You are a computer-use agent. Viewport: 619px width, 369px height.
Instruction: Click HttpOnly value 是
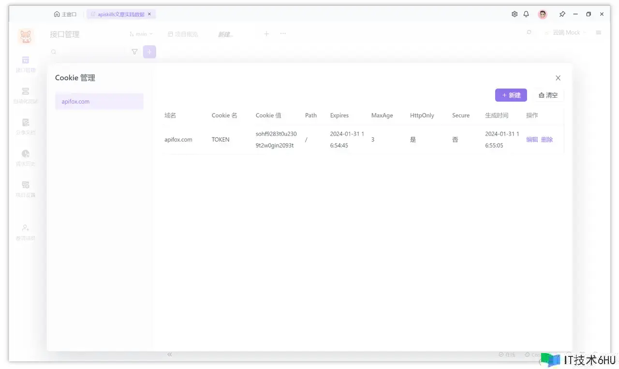point(413,140)
